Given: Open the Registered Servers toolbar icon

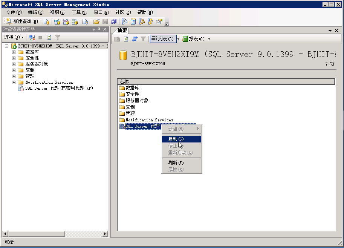Looking at the screenshot, I should coord(124,21).
